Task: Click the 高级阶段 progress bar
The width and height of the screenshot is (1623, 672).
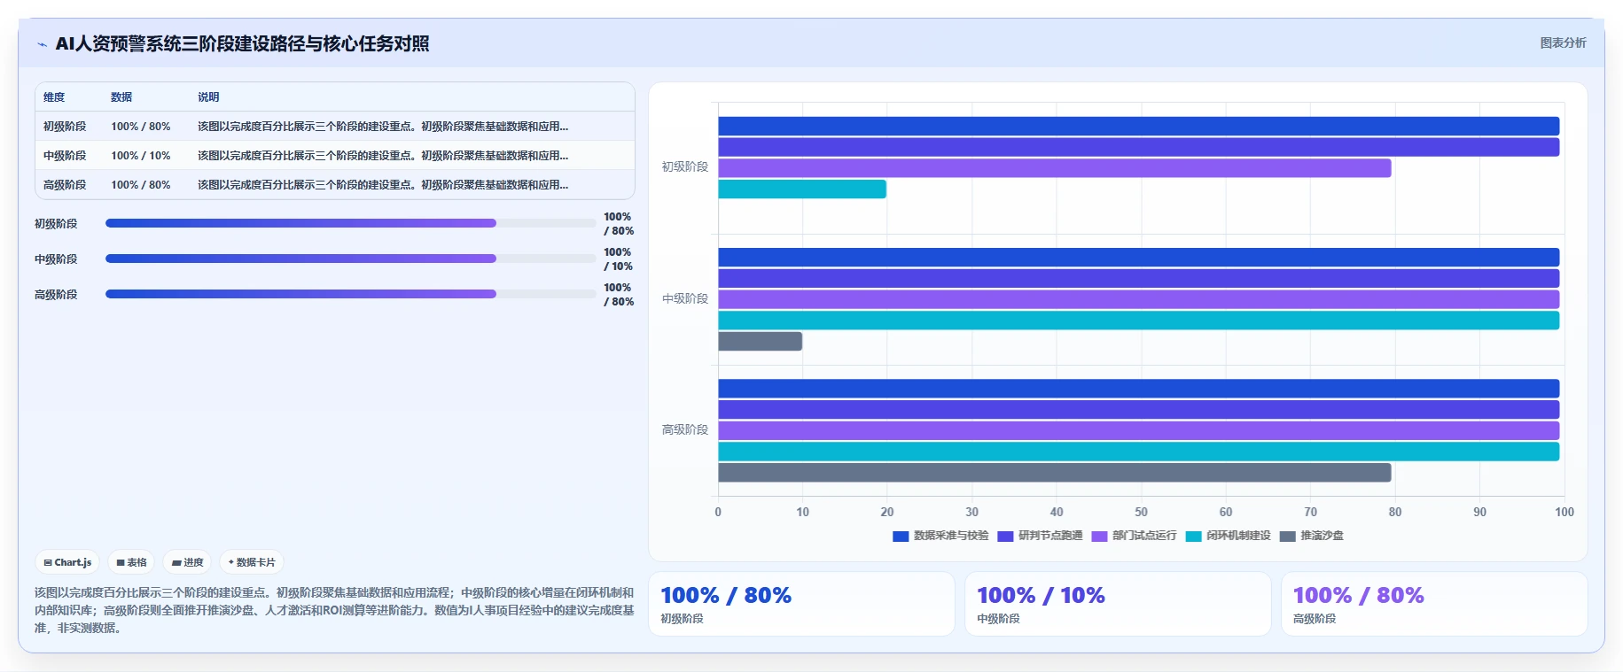Action: pos(351,294)
